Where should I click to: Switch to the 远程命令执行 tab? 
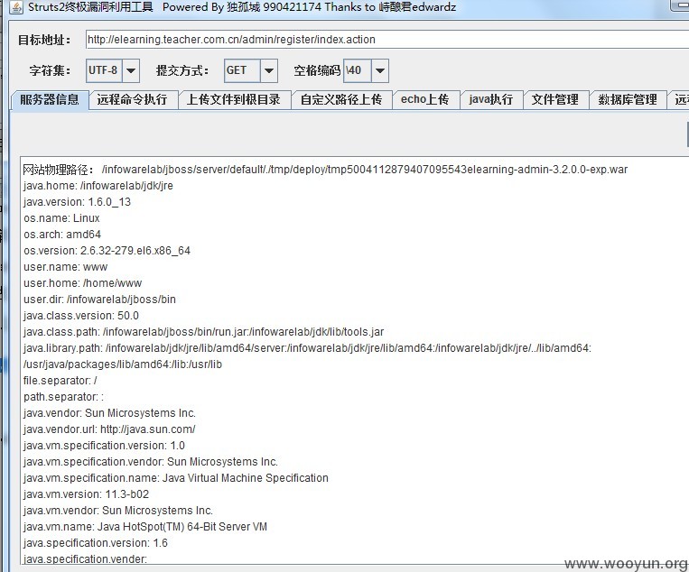pyautogui.click(x=132, y=99)
